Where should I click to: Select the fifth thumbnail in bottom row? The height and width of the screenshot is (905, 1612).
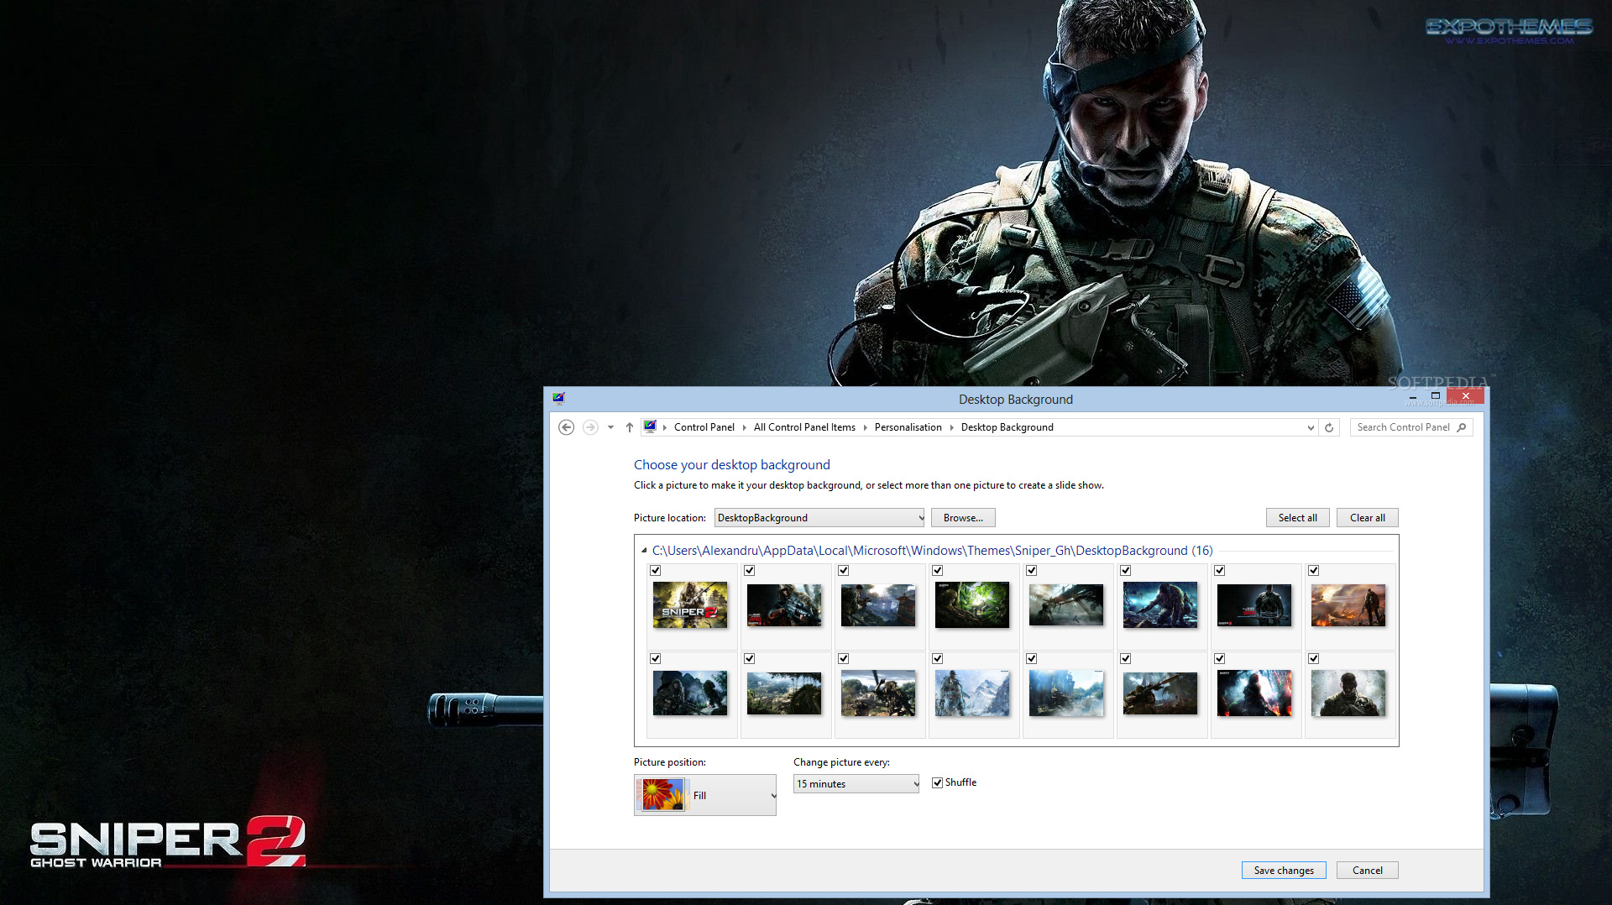(1066, 693)
